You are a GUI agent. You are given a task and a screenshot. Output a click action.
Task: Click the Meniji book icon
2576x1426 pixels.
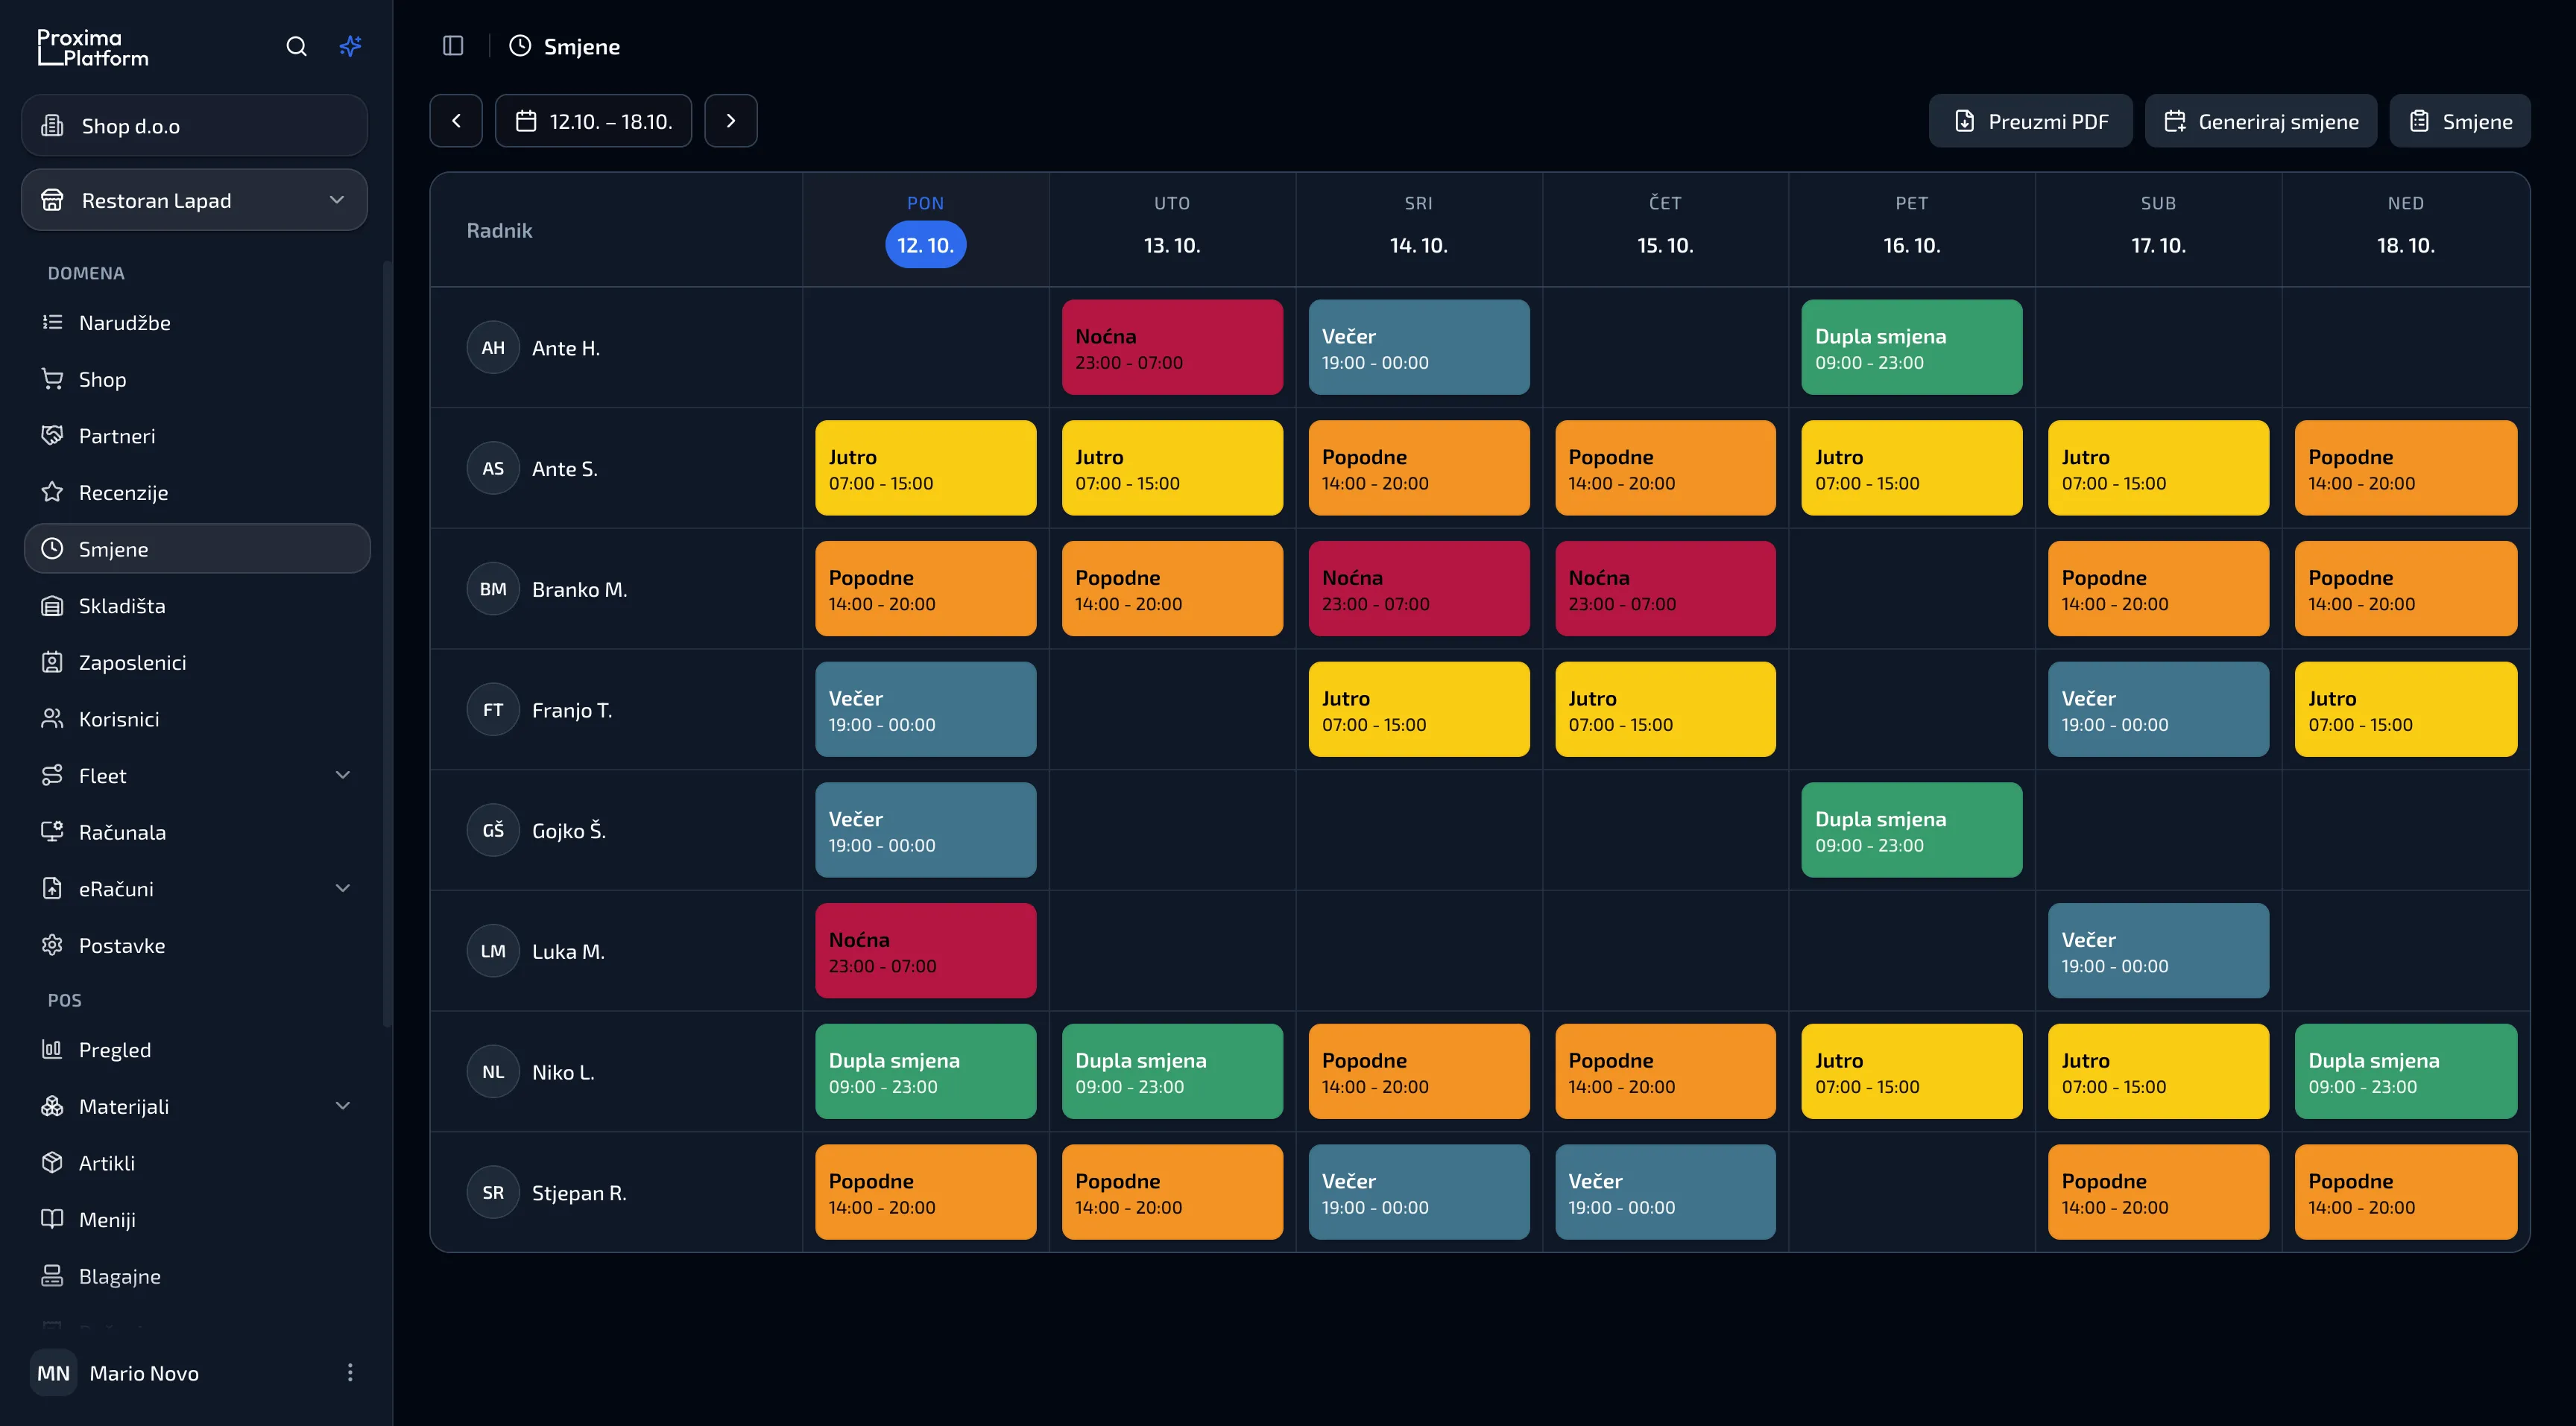pos(52,1219)
